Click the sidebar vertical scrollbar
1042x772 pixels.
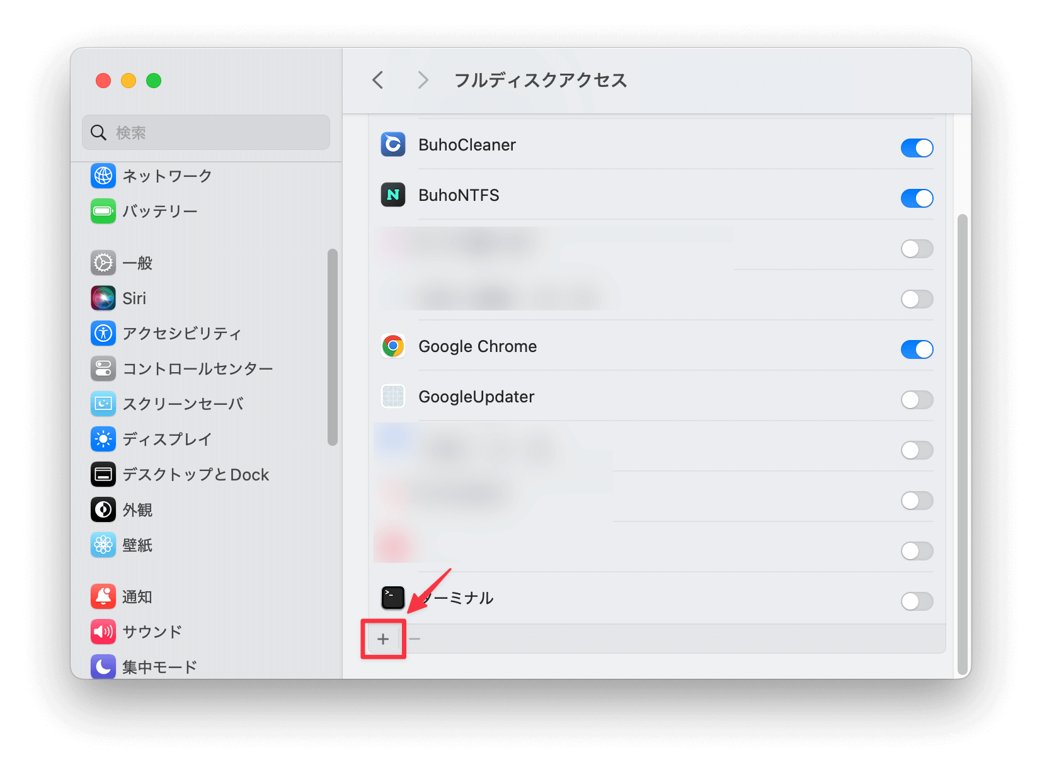pos(333,347)
